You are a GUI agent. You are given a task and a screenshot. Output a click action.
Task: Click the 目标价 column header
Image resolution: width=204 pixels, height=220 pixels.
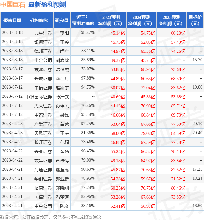[195, 20]
